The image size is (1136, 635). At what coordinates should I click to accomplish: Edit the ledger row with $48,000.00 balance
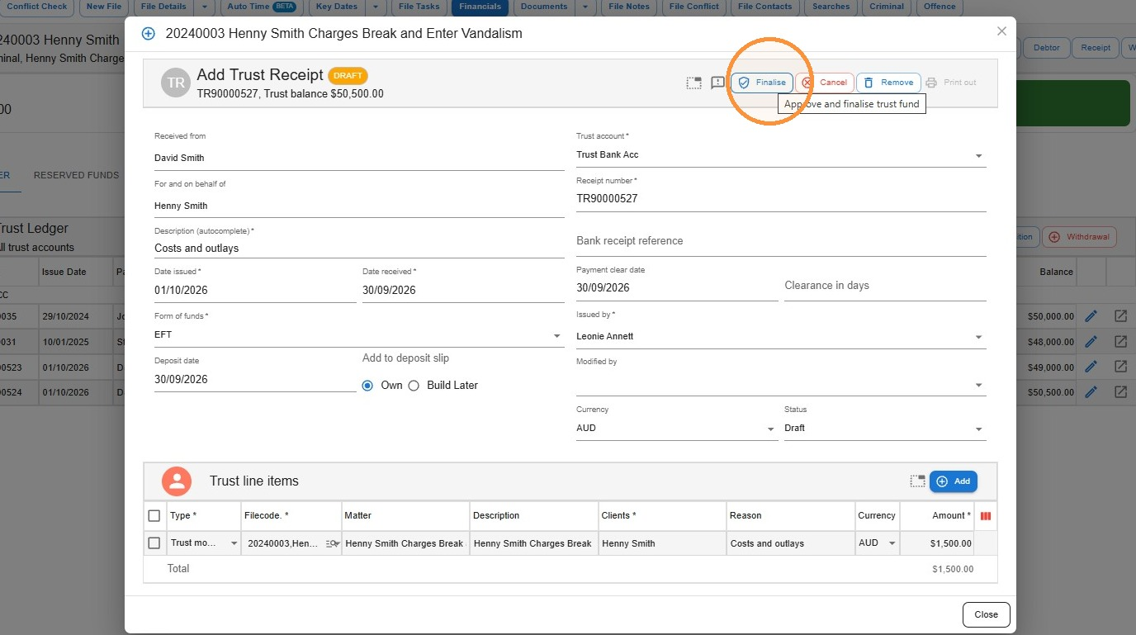1091,341
